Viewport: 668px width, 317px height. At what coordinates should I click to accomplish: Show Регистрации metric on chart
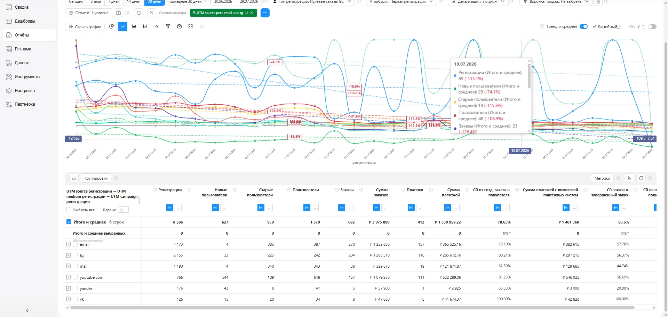click(170, 208)
